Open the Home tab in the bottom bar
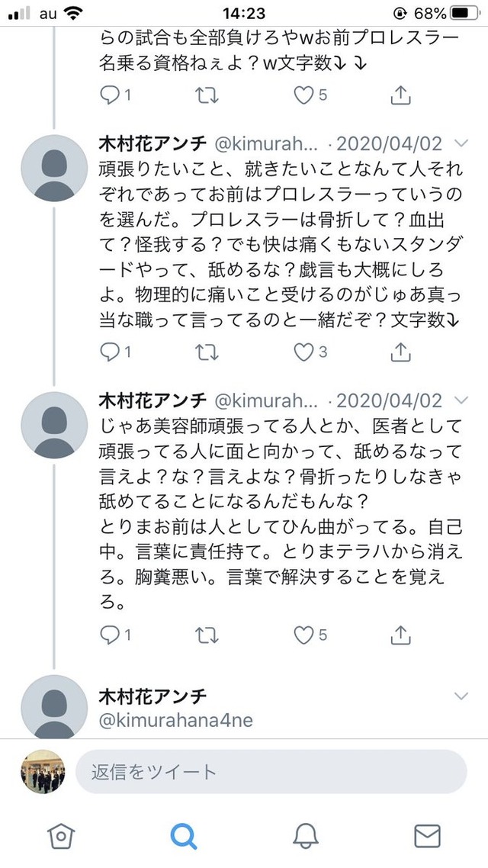The image size is (488, 868). pos(61,836)
